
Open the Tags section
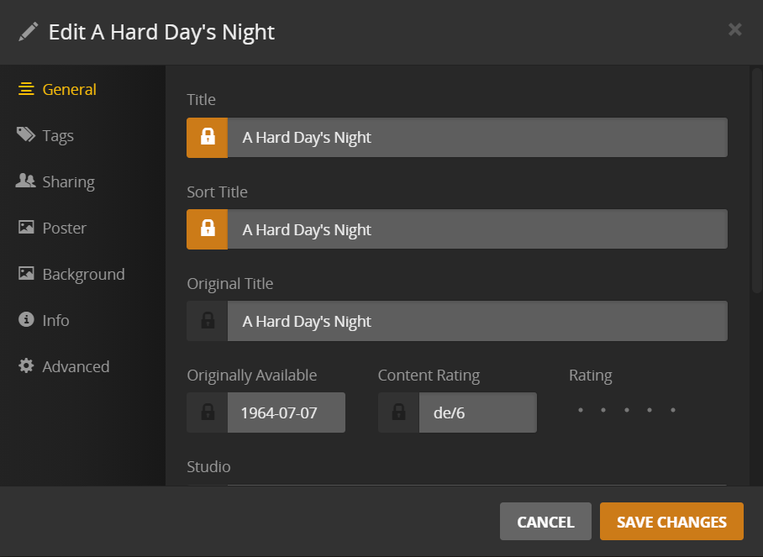point(58,135)
